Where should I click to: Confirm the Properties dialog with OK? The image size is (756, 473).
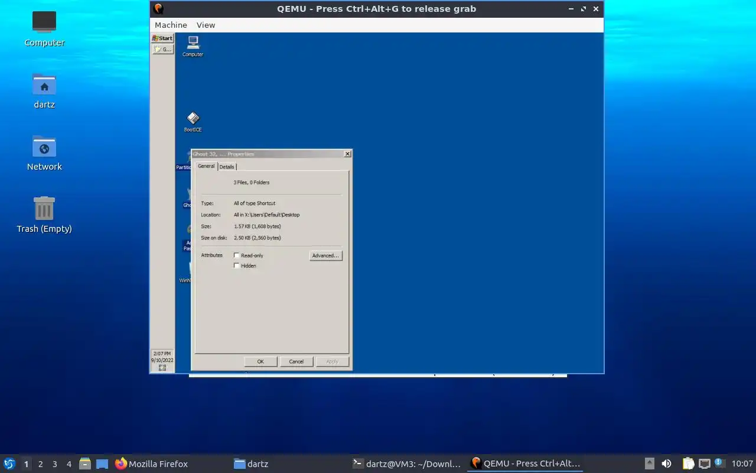click(260, 361)
